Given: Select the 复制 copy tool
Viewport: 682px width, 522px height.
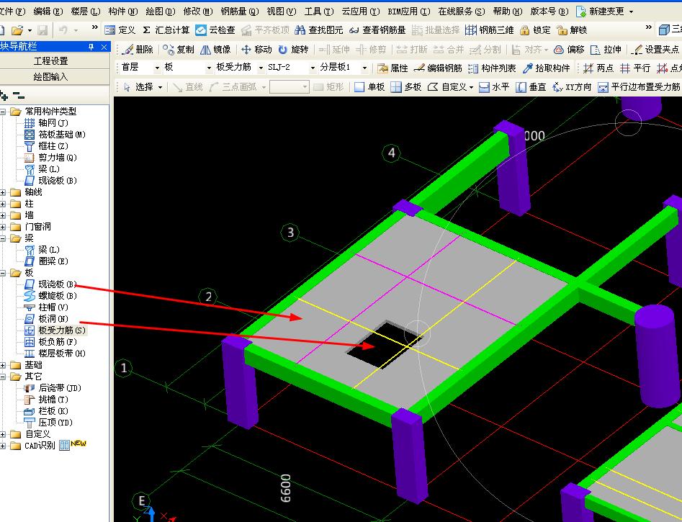Looking at the screenshot, I should (x=179, y=50).
